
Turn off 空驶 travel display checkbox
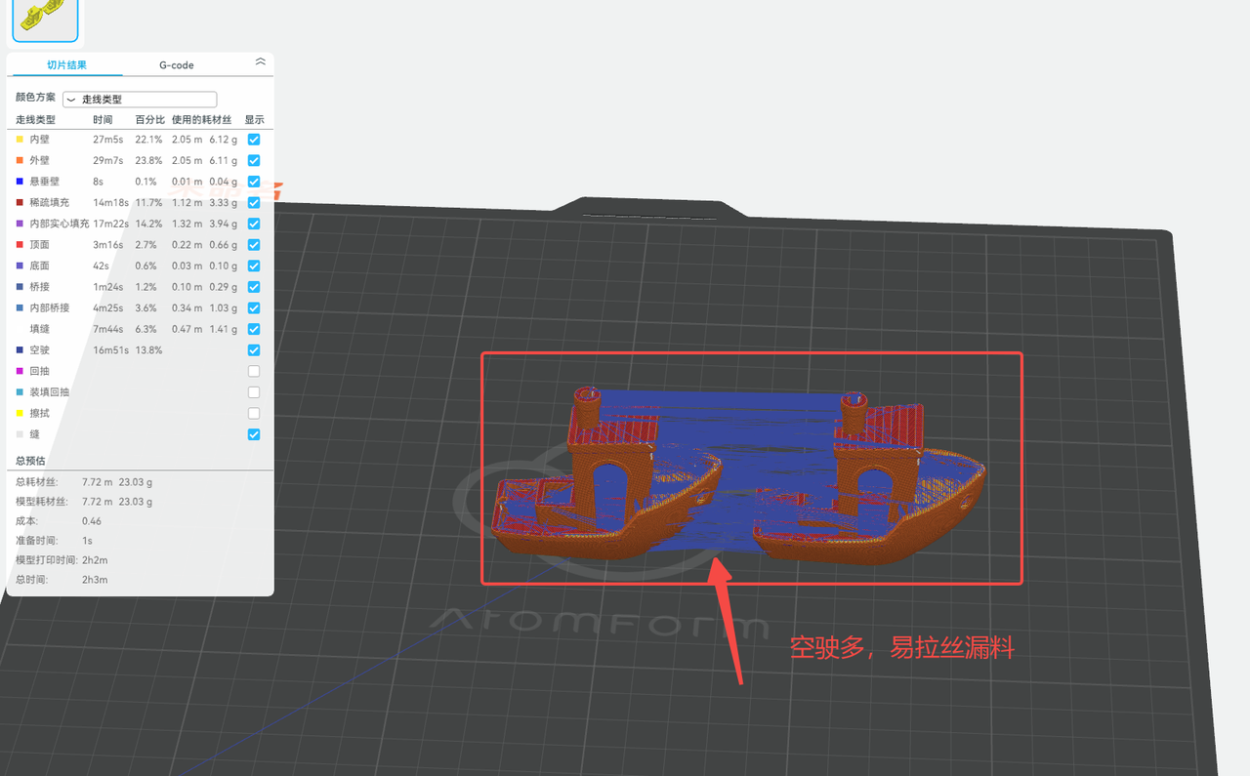pos(254,350)
